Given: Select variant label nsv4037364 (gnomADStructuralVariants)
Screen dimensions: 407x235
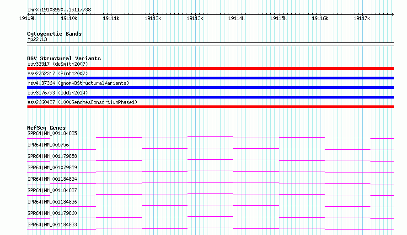Looking at the screenshot, I should point(78,83).
